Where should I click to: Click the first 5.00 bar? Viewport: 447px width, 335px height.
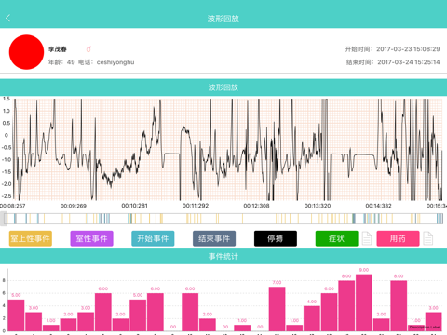16,315
